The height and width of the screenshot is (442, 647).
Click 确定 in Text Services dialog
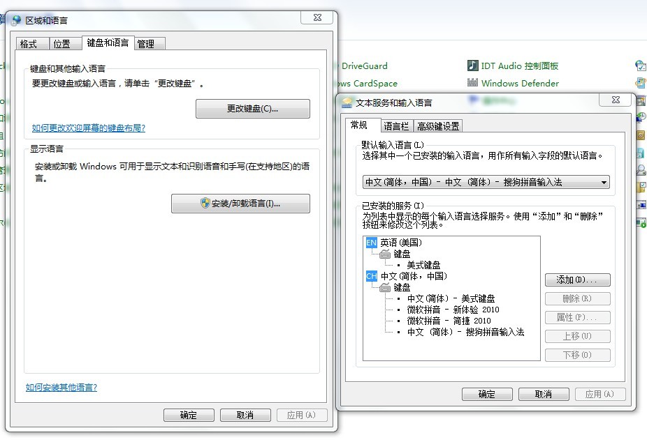click(487, 394)
